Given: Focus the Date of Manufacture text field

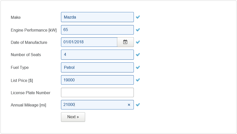Looking at the screenshot, I should (89, 42).
